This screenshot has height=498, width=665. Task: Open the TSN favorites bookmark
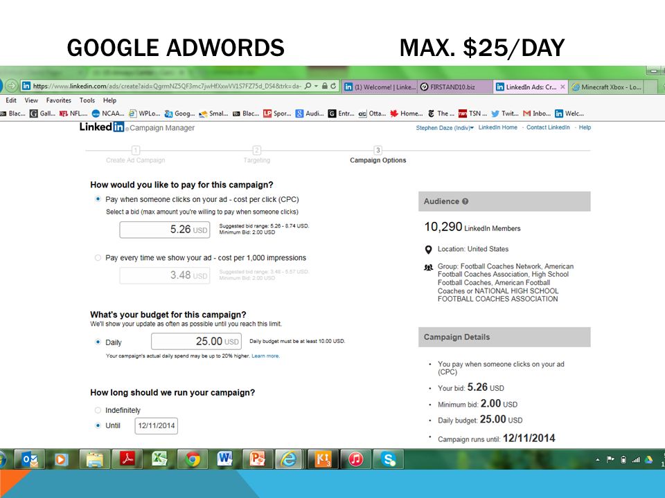coord(472,113)
